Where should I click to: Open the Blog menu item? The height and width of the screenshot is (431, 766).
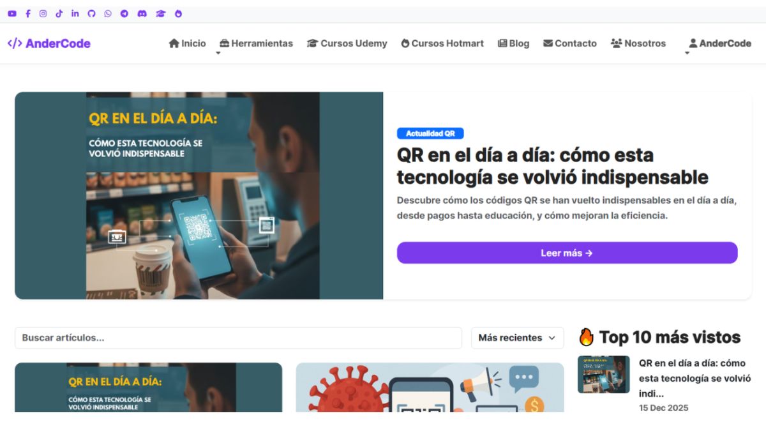click(x=513, y=43)
